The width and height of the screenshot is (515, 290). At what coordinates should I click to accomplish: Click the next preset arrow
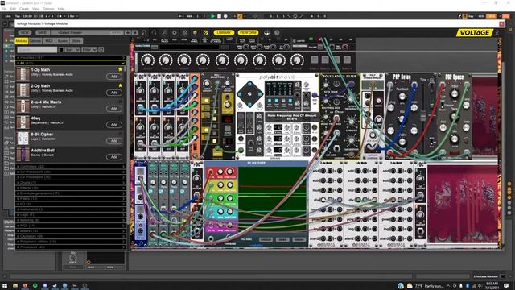pos(134,32)
